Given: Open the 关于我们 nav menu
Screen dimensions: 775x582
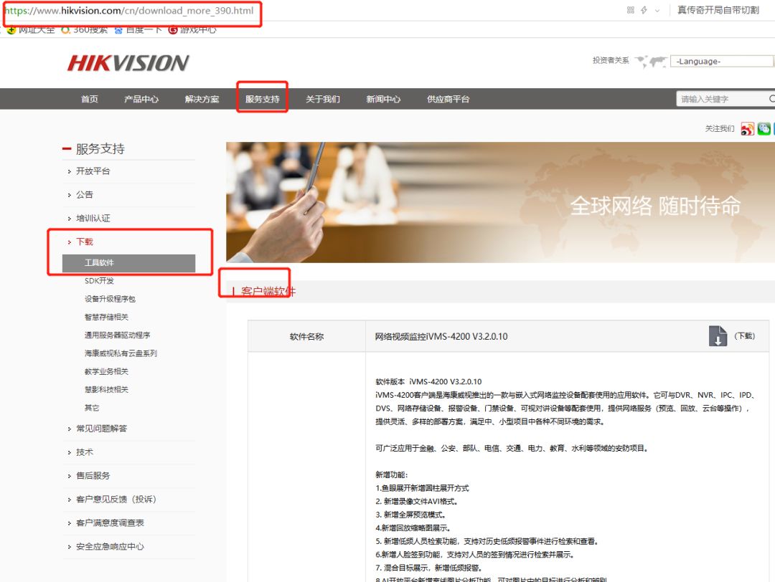Looking at the screenshot, I should (323, 99).
